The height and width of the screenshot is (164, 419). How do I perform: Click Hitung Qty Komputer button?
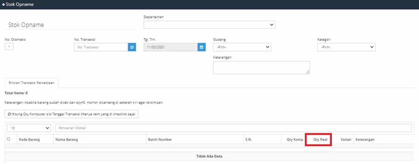pos(71,114)
